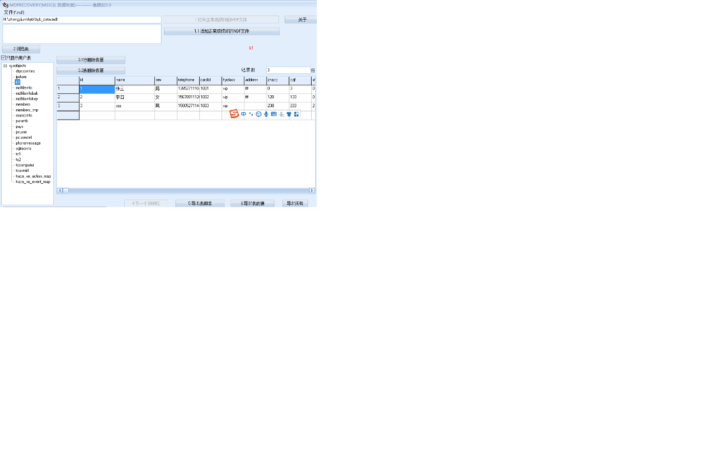The width and height of the screenshot is (714, 466).
Task: Select the mcfileinfo table in tree
Action: pyautogui.click(x=24, y=88)
